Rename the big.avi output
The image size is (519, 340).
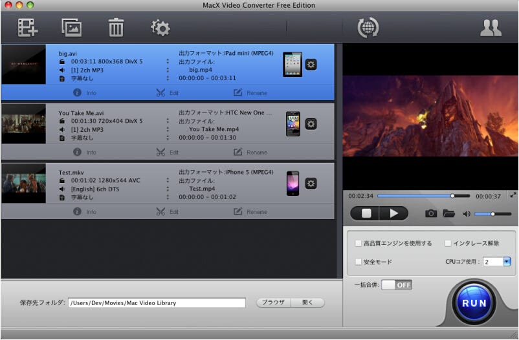[x=250, y=92]
